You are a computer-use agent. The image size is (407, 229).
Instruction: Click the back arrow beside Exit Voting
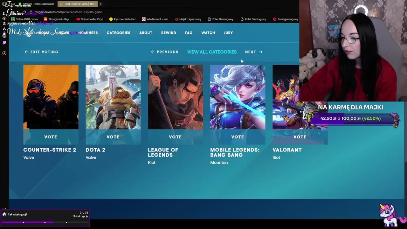tap(26, 52)
